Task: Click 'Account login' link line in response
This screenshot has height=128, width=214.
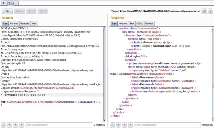Action: (160, 46)
